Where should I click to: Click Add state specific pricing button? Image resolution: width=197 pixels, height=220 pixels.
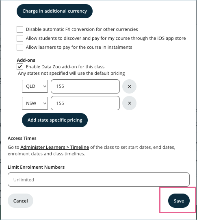point(55,120)
